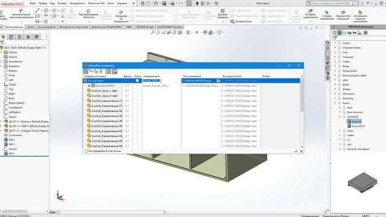Open the dropdown under Быстрые привязки

pyautogui.click(x=223, y=22)
